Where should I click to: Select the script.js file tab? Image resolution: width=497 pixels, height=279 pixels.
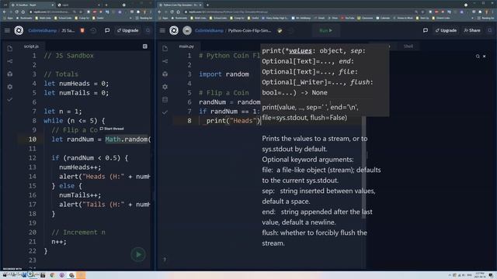click(31, 46)
